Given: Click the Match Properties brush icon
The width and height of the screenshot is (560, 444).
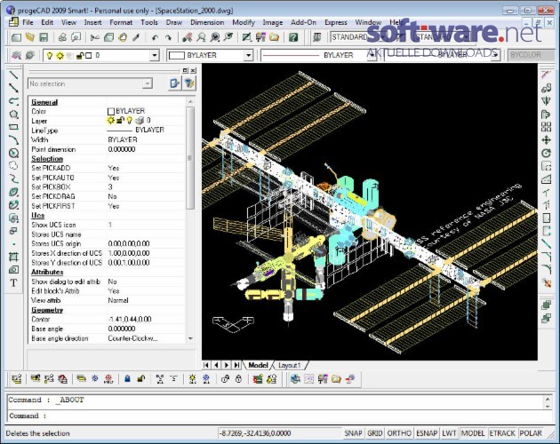Looking at the screenshot, I should pyautogui.click(x=136, y=37).
